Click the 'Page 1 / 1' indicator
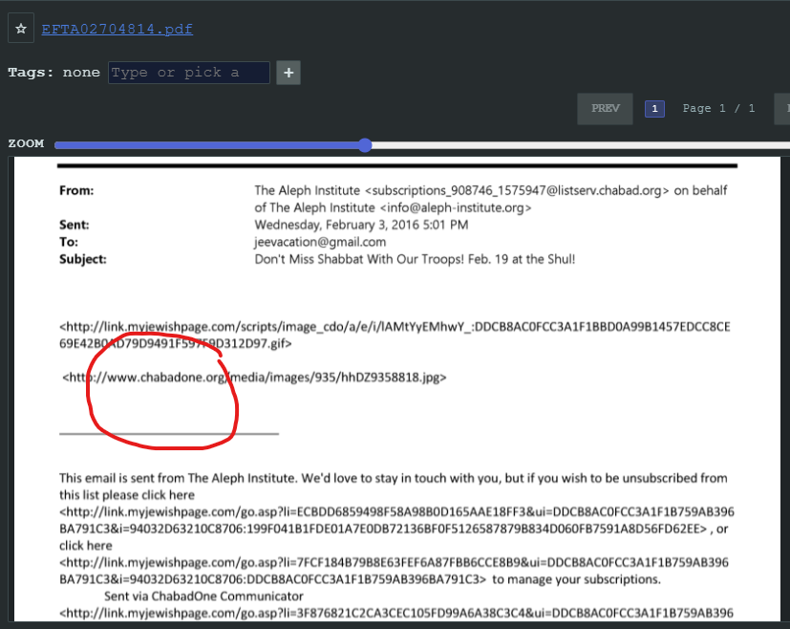The image size is (790, 629). point(718,108)
